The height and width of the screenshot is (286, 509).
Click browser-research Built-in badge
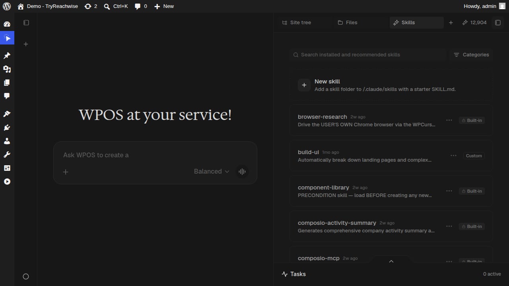point(472,120)
